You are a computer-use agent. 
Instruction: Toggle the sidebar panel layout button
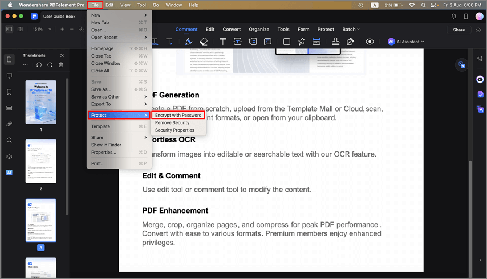point(9,29)
